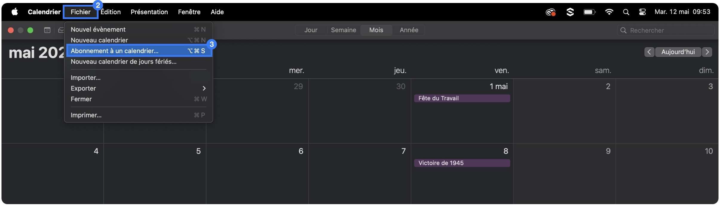Image resolution: width=720 pixels, height=208 pixels.
Task: Open the Fête du Travail event
Action: [x=462, y=98]
